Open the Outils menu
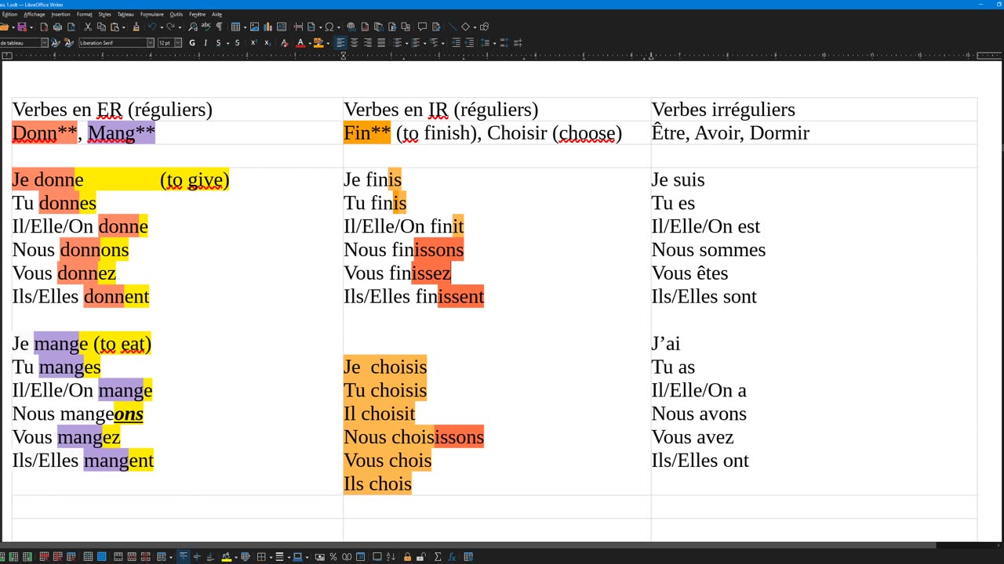This screenshot has width=1004, height=564. (x=176, y=14)
